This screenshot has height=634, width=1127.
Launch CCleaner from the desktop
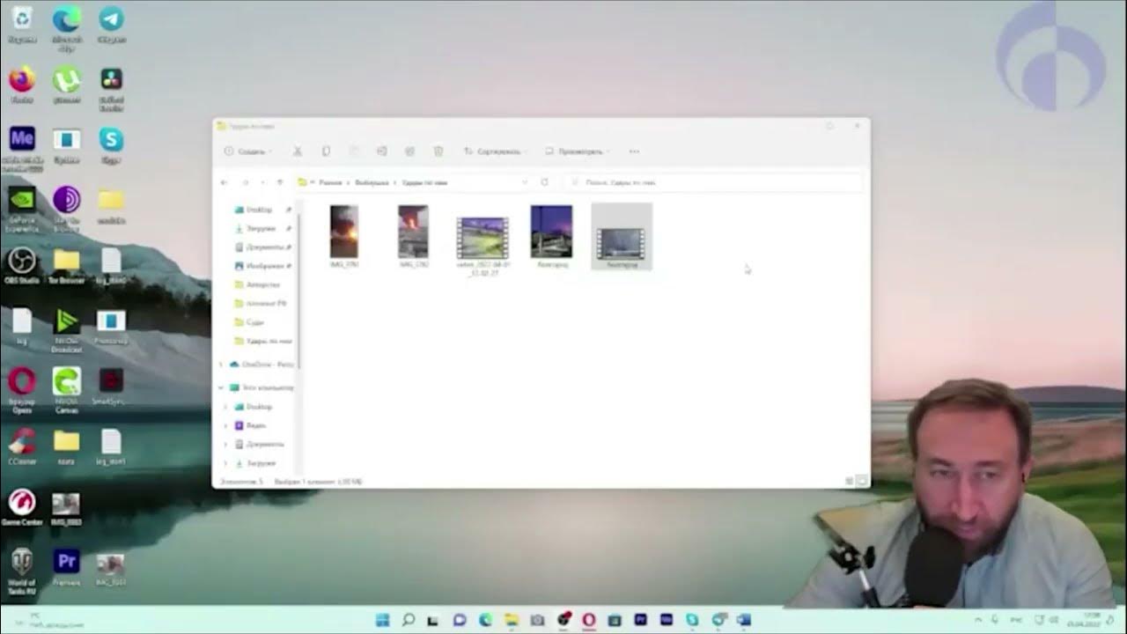click(x=22, y=446)
